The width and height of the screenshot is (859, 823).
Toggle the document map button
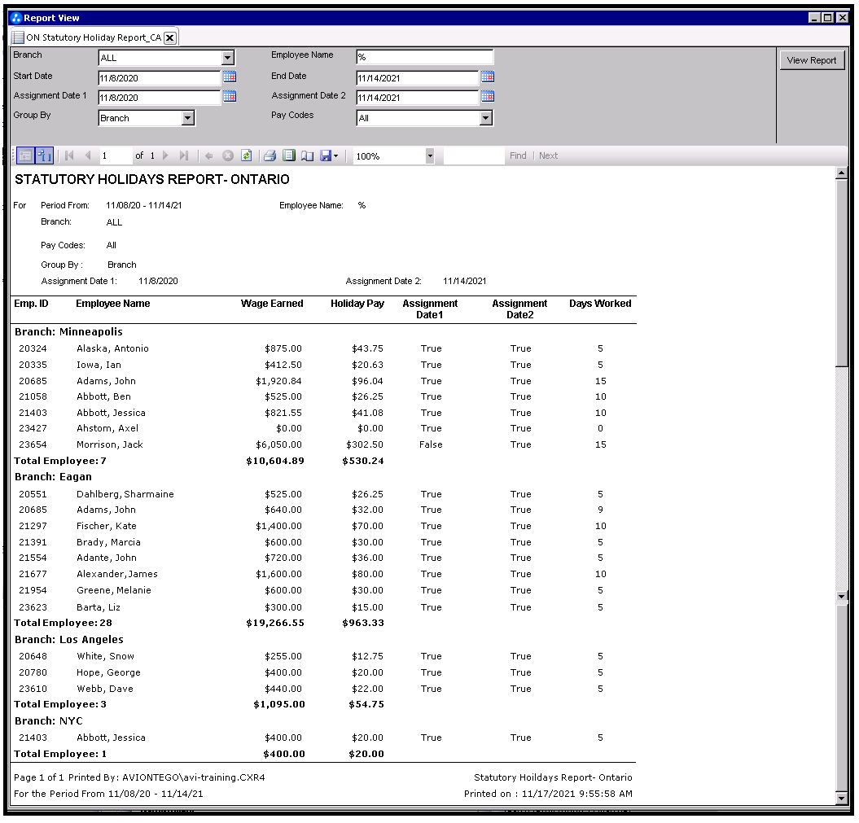pyautogui.click(x=44, y=155)
